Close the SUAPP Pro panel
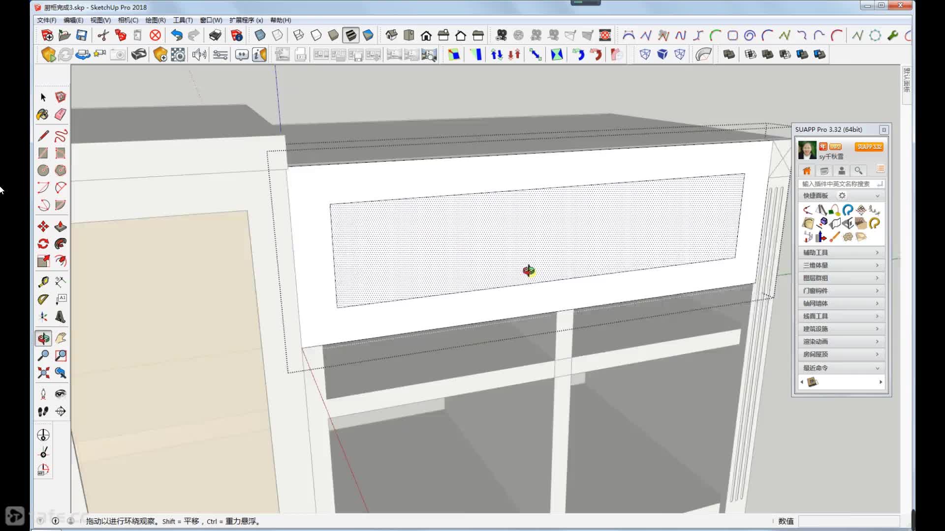Screen dimensions: 945x531 pos(884,130)
